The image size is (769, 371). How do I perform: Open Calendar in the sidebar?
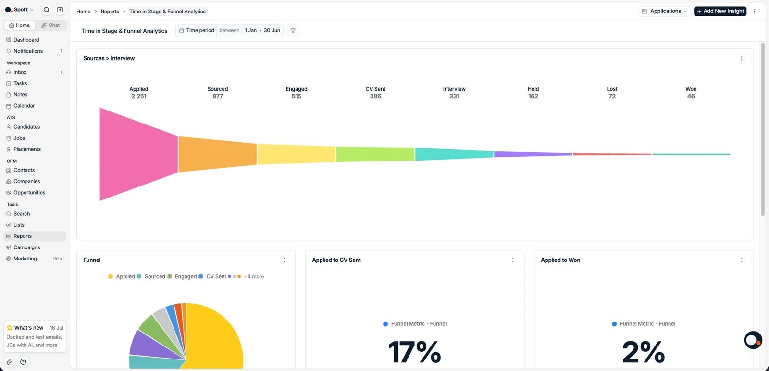[35, 106]
